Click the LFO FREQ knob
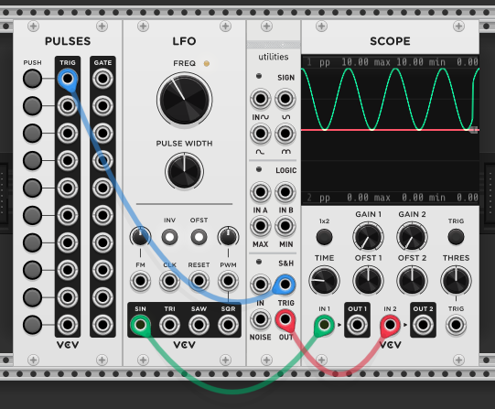Screen dimensions: 495x409 click(184, 100)
